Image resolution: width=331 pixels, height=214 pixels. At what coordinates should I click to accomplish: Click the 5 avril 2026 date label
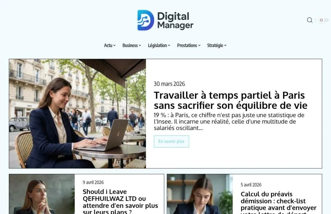coord(251,185)
